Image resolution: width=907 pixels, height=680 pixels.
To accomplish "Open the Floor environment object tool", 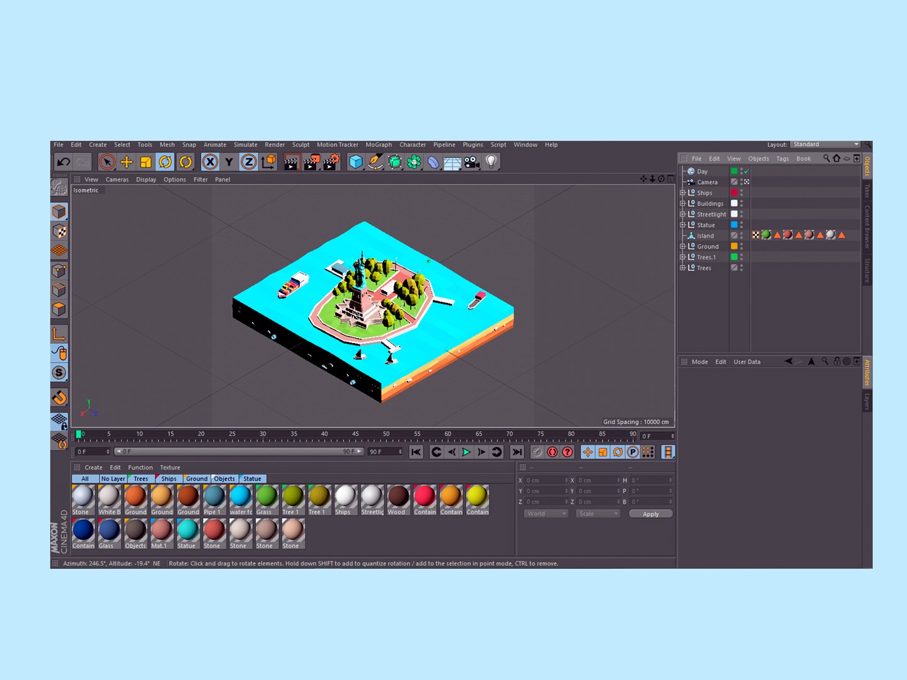I will click(x=452, y=163).
